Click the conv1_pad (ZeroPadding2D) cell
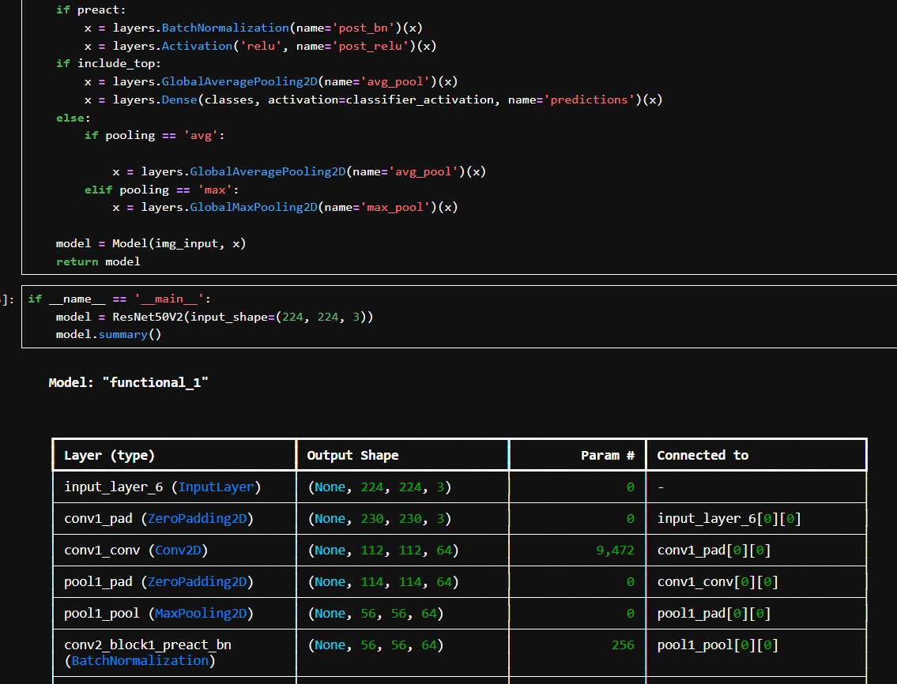 point(175,519)
